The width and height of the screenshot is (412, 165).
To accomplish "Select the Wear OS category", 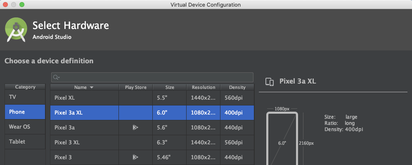I will click(x=25, y=127).
